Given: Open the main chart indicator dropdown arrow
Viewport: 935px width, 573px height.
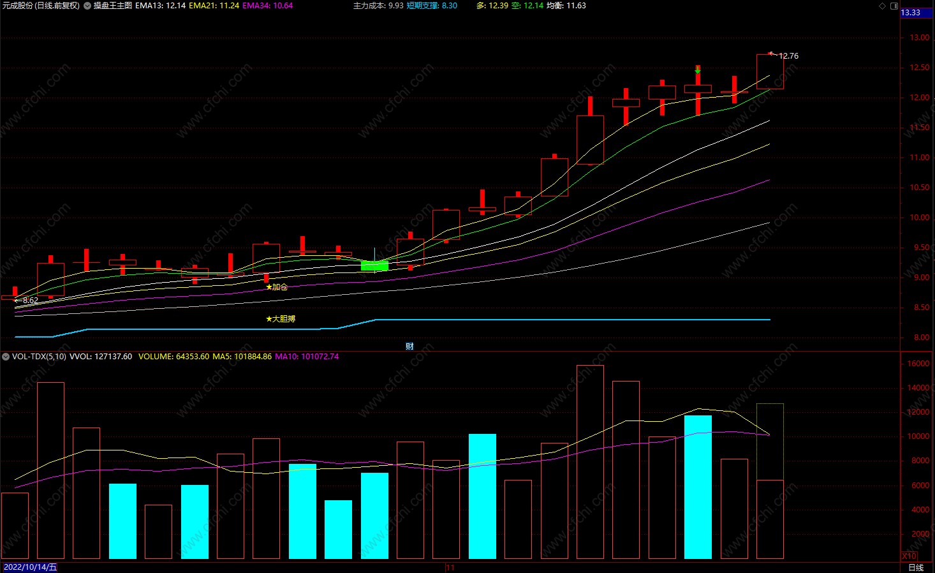Looking at the screenshot, I should click(x=87, y=6).
